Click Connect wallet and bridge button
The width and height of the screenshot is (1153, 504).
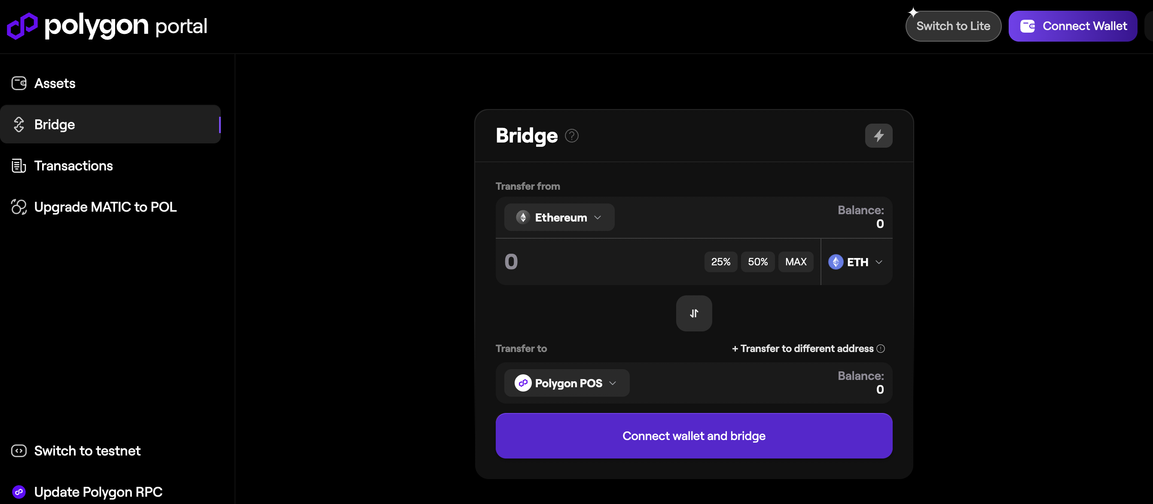coord(694,436)
